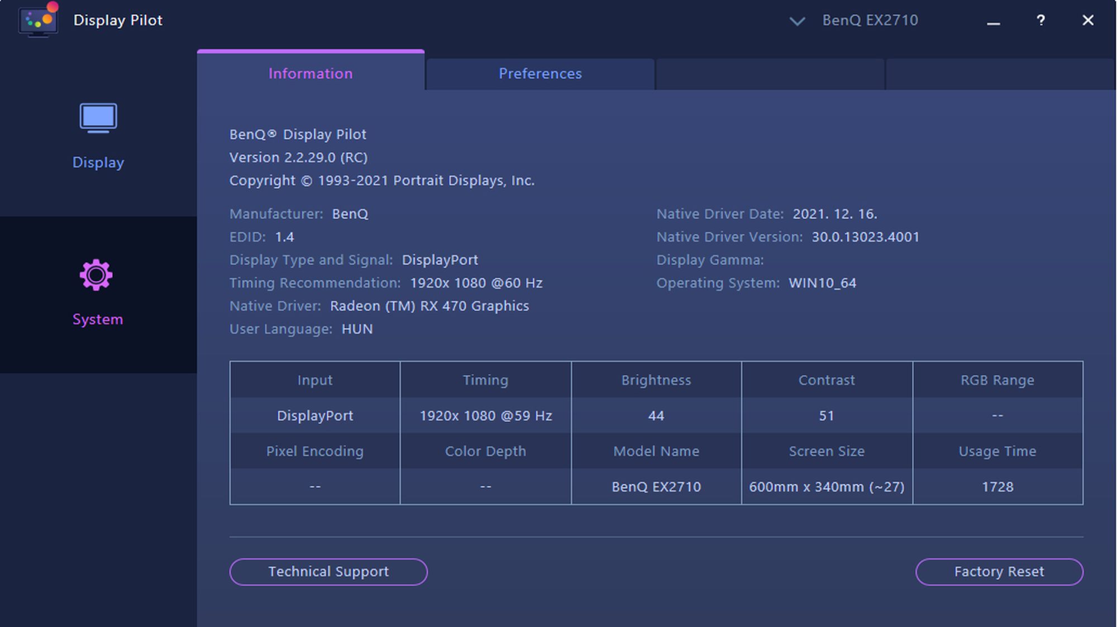
Task: Click the 1920x 1080 @60 Hz recommendation value
Action: [476, 283]
